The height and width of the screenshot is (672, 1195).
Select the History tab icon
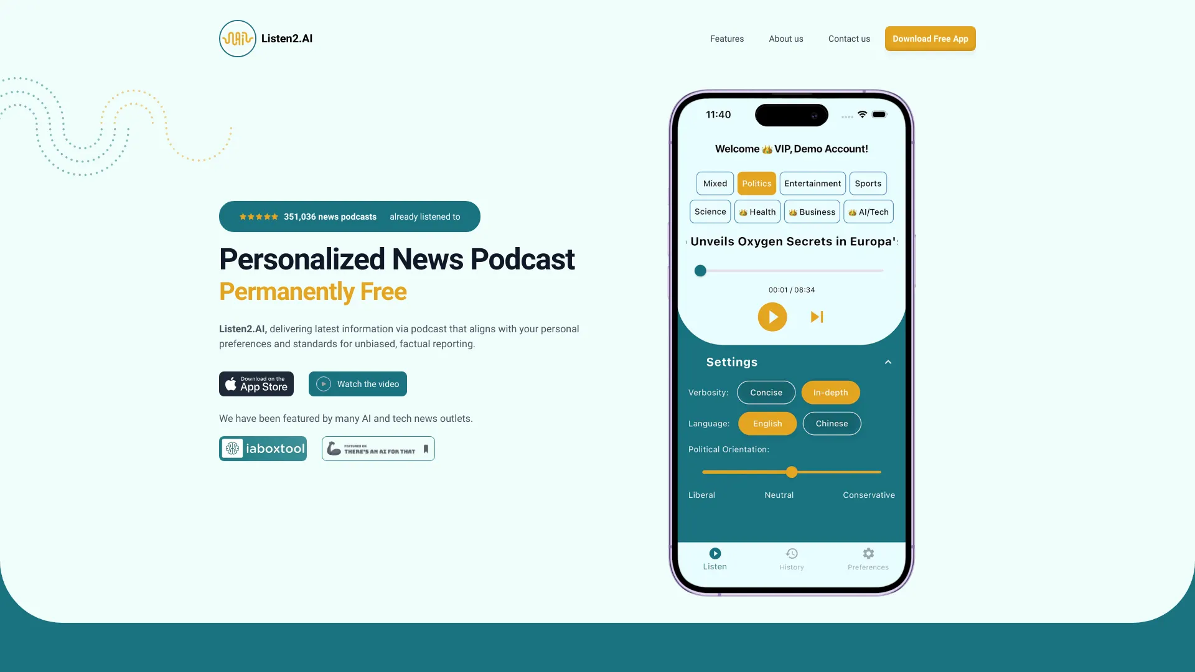tap(791, 554)
